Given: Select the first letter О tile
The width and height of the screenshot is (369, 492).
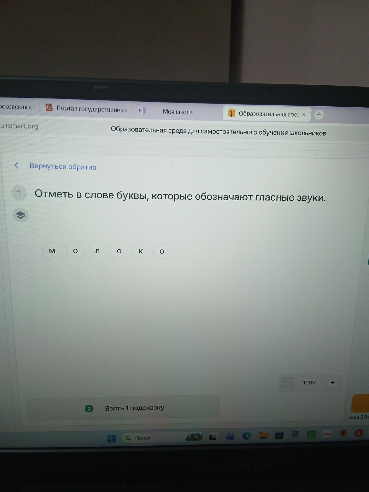Looking at the screenshot, I should [75, 251].
